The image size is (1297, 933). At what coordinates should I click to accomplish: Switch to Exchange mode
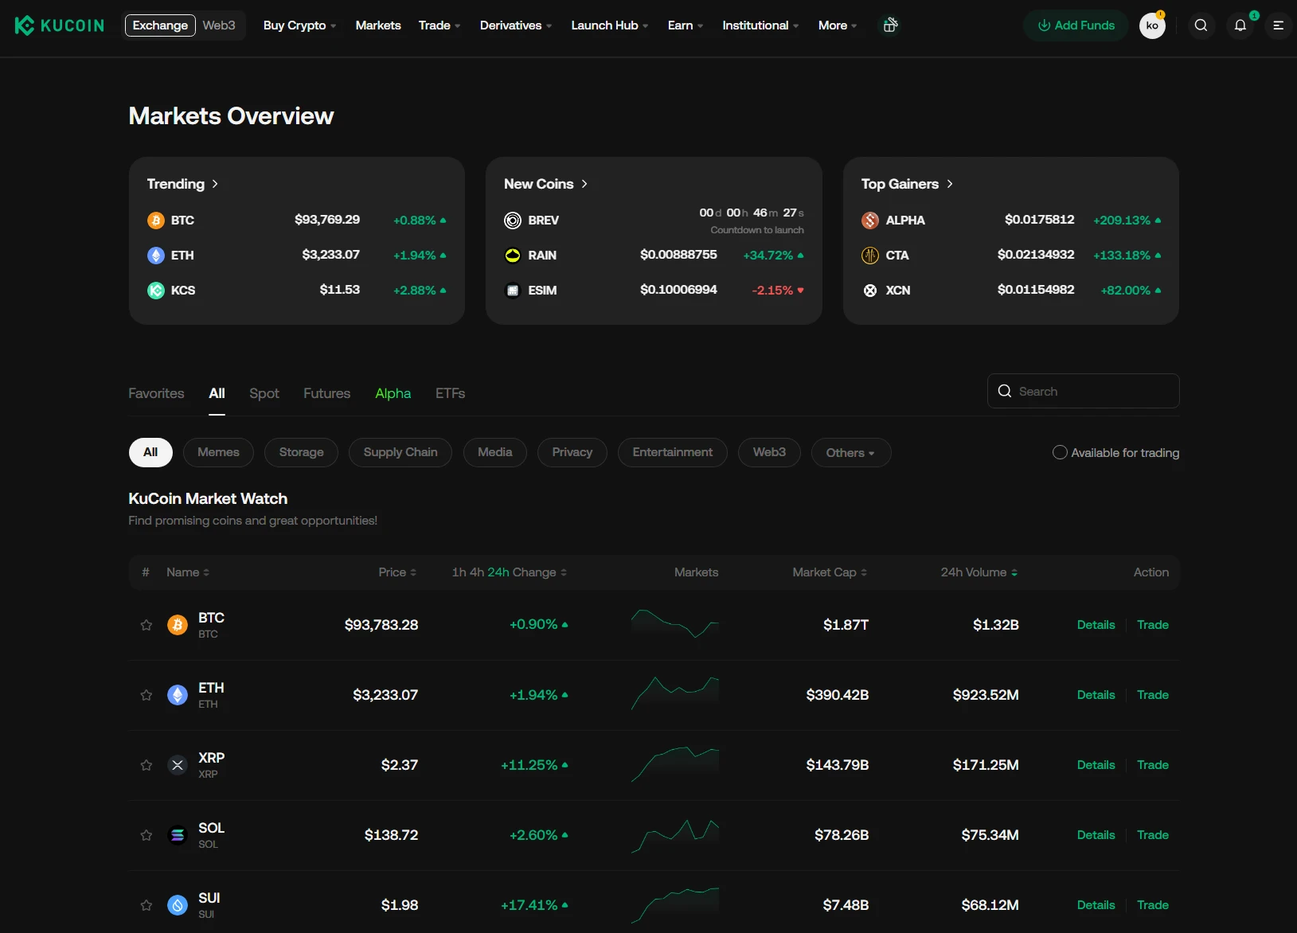(x=160, y=25)
